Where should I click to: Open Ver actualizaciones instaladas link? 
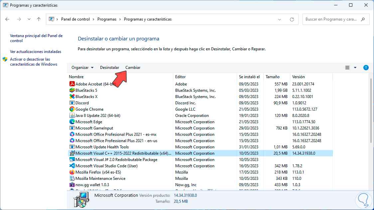tap(36, 52)
